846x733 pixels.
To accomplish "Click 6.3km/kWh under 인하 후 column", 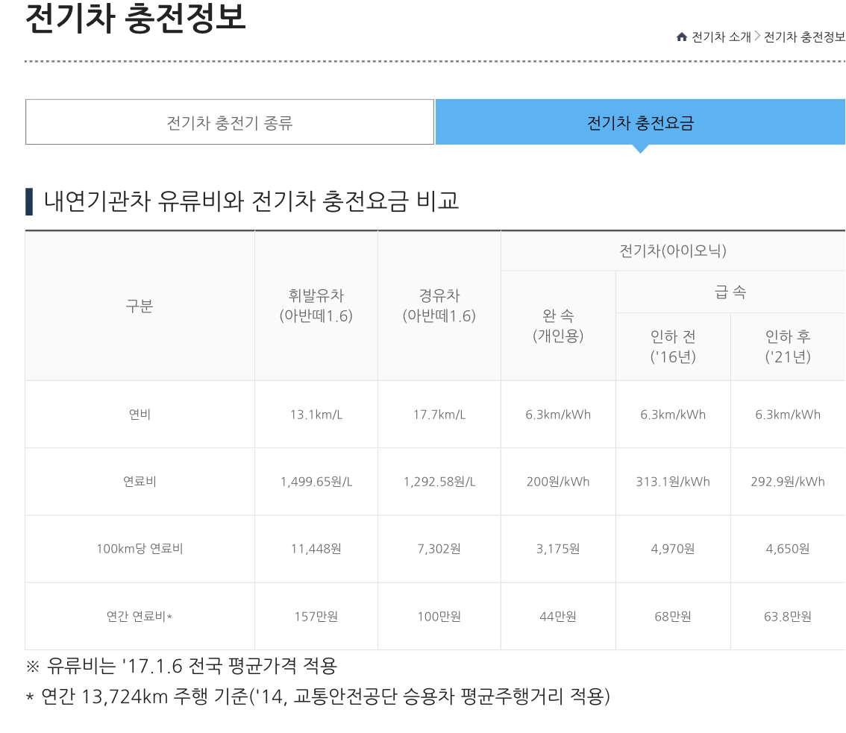I will point(788,415).
